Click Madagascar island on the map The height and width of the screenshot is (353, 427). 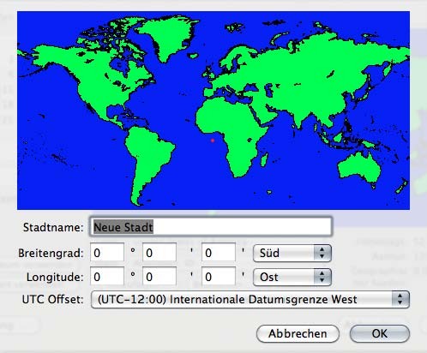click(x=264, y=159)
